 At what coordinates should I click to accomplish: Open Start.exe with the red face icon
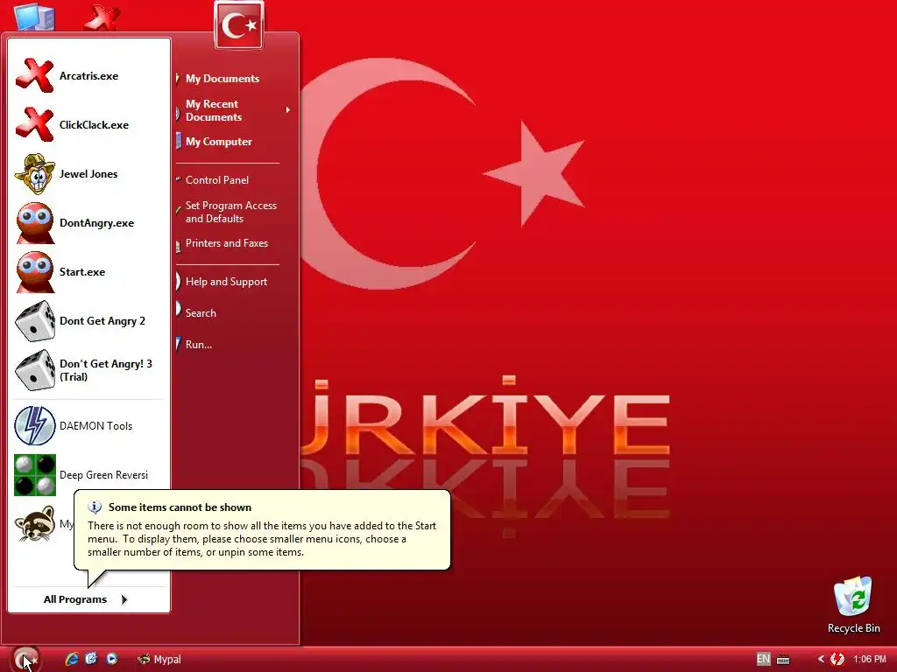(x=88, y=273)
